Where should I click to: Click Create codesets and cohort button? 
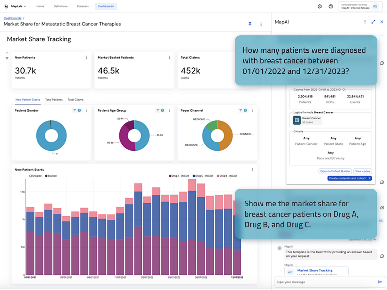click(347, 178)
